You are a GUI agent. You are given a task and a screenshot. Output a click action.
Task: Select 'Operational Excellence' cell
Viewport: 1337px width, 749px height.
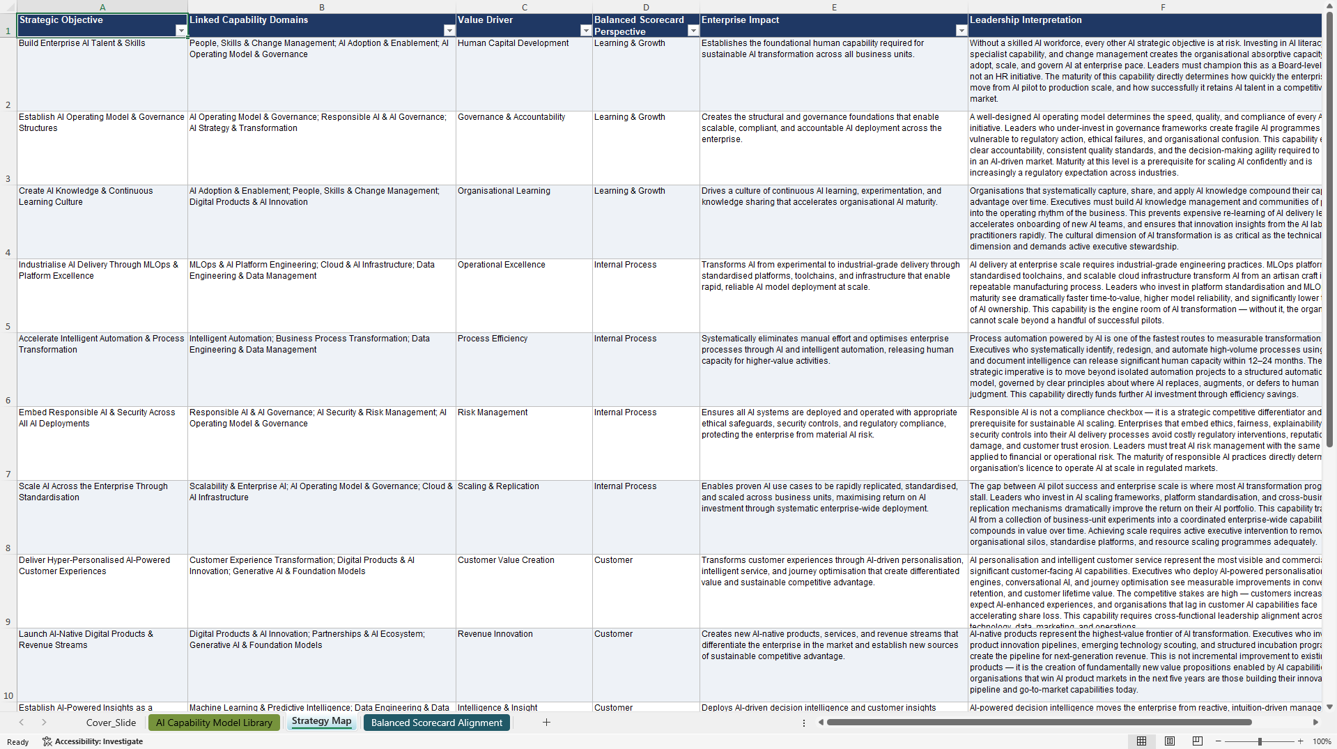pos(524,295)
